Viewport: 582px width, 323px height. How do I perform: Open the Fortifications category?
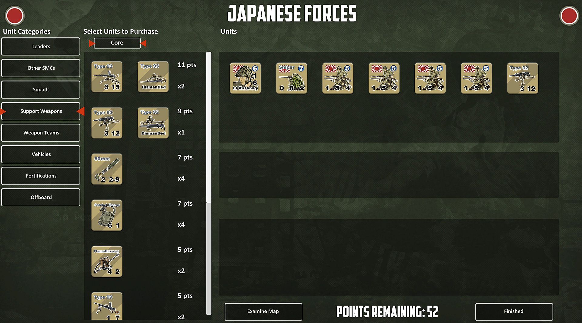point(41,176)
